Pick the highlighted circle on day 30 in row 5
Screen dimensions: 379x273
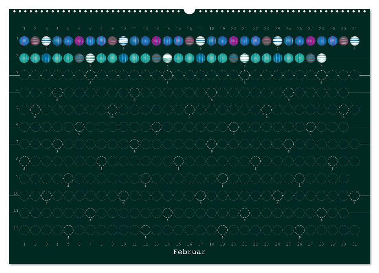pyautogui.click(x=344, y=110)
